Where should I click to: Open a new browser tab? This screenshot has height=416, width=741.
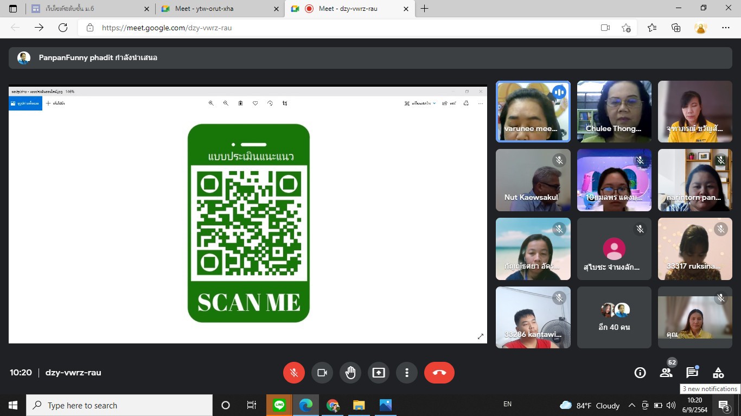424,9
